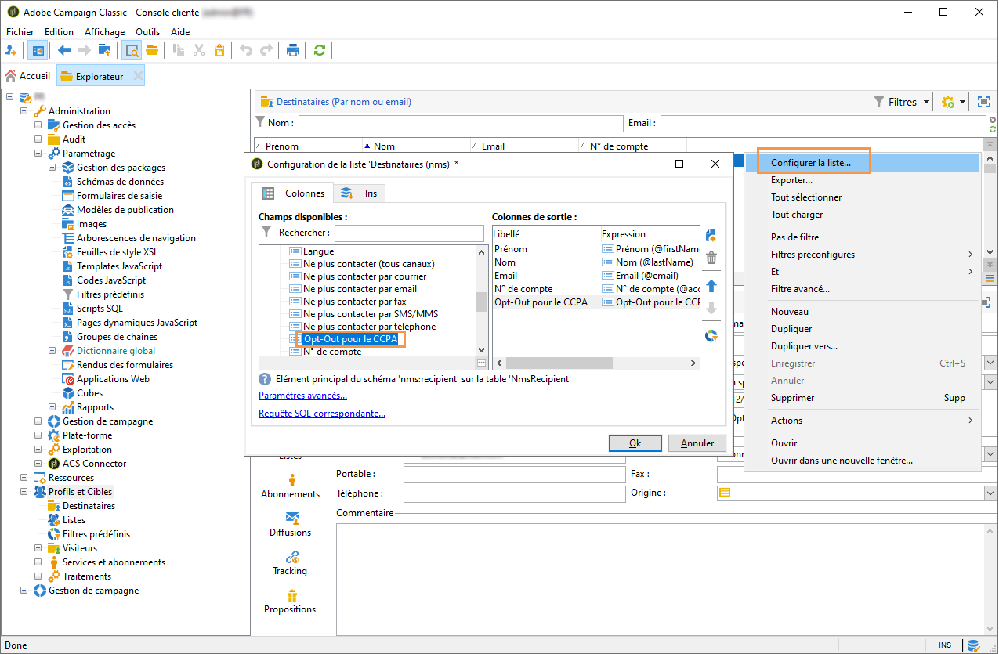Collapse the Administration tree node
Screen dimensions: 999x654
24,111
